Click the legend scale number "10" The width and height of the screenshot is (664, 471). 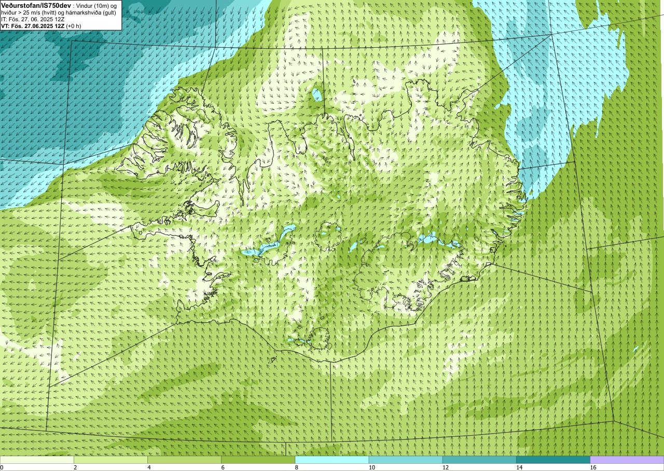[371, 467]
